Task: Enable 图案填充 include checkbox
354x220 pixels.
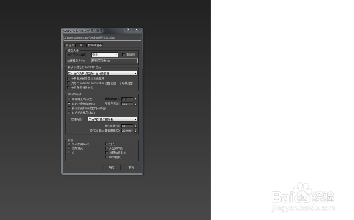Action: coord(69,148)
